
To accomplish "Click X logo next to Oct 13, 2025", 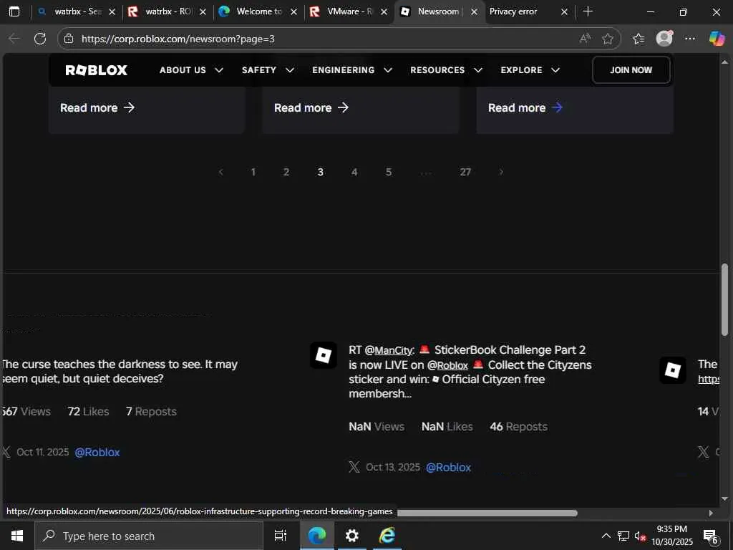I will 354,467.
